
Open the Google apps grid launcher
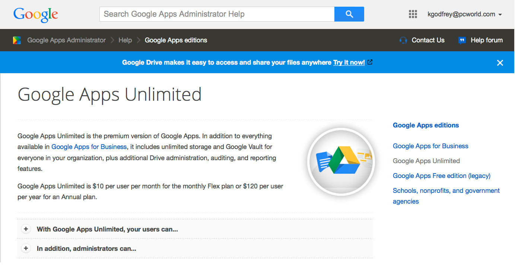pyautogui.click(x=413, y=14)
